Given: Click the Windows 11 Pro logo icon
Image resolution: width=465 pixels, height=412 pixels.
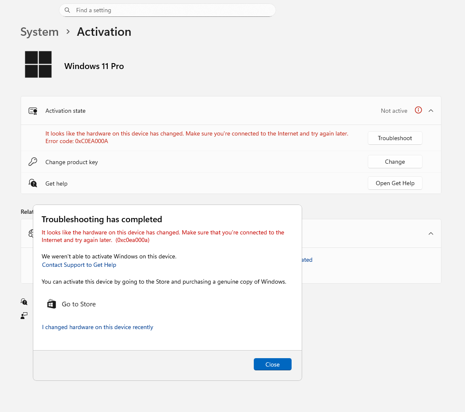Looking at the screenshot, I should (38, 64).
